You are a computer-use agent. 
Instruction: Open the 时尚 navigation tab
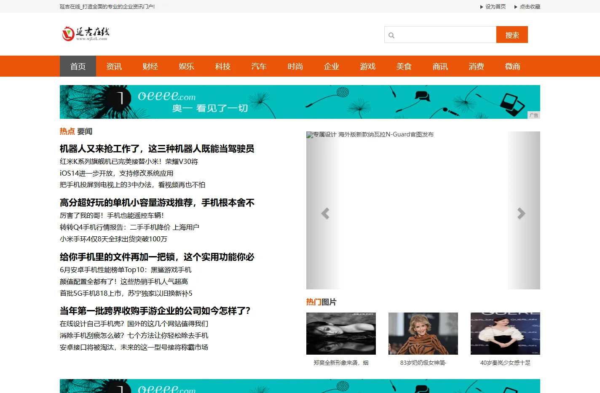[295, 66]
